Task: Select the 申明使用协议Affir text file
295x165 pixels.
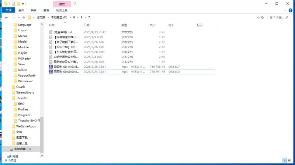Action: (132, 57)
